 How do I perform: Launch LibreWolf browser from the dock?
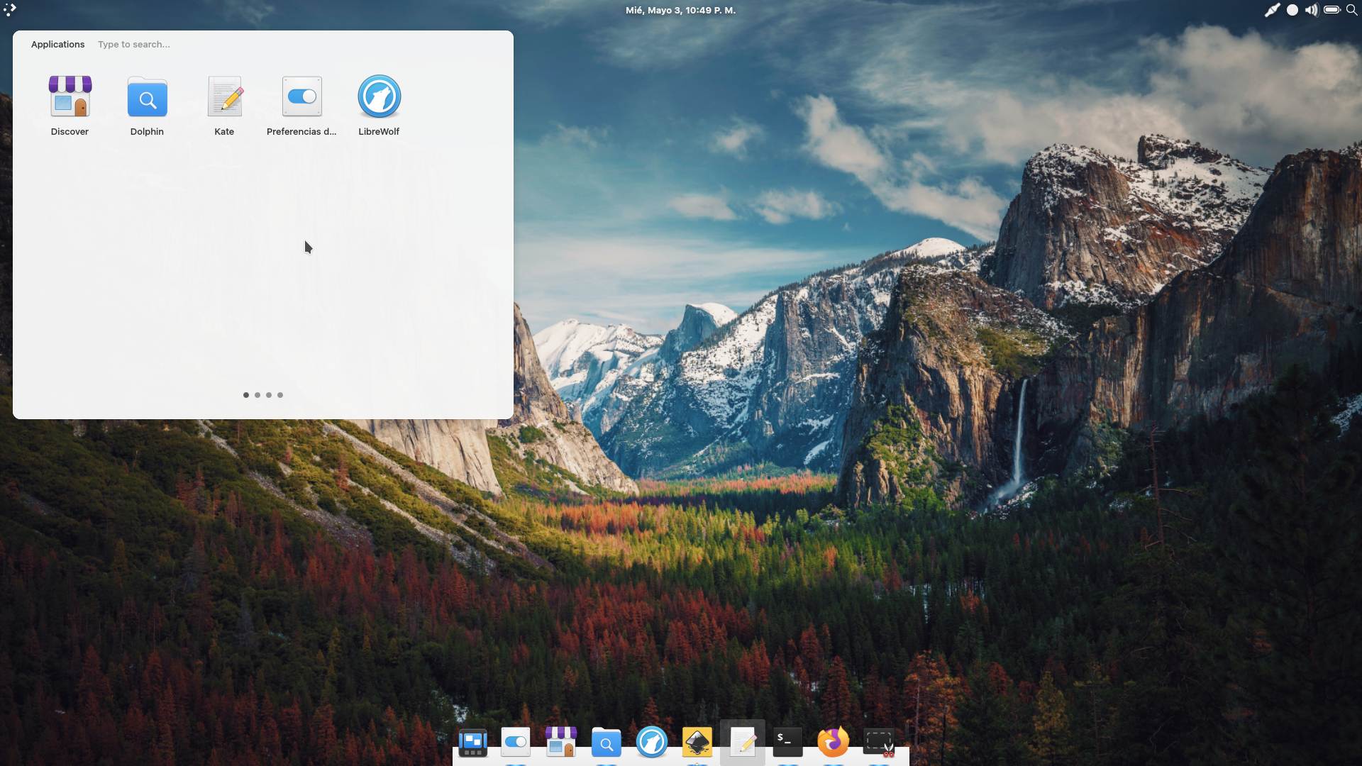[652, 743]
